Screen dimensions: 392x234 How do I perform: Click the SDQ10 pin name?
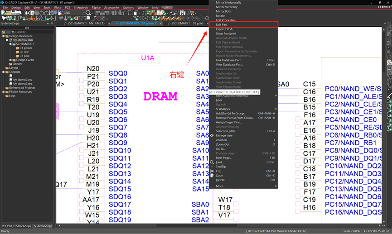click(x=120, y=150)
